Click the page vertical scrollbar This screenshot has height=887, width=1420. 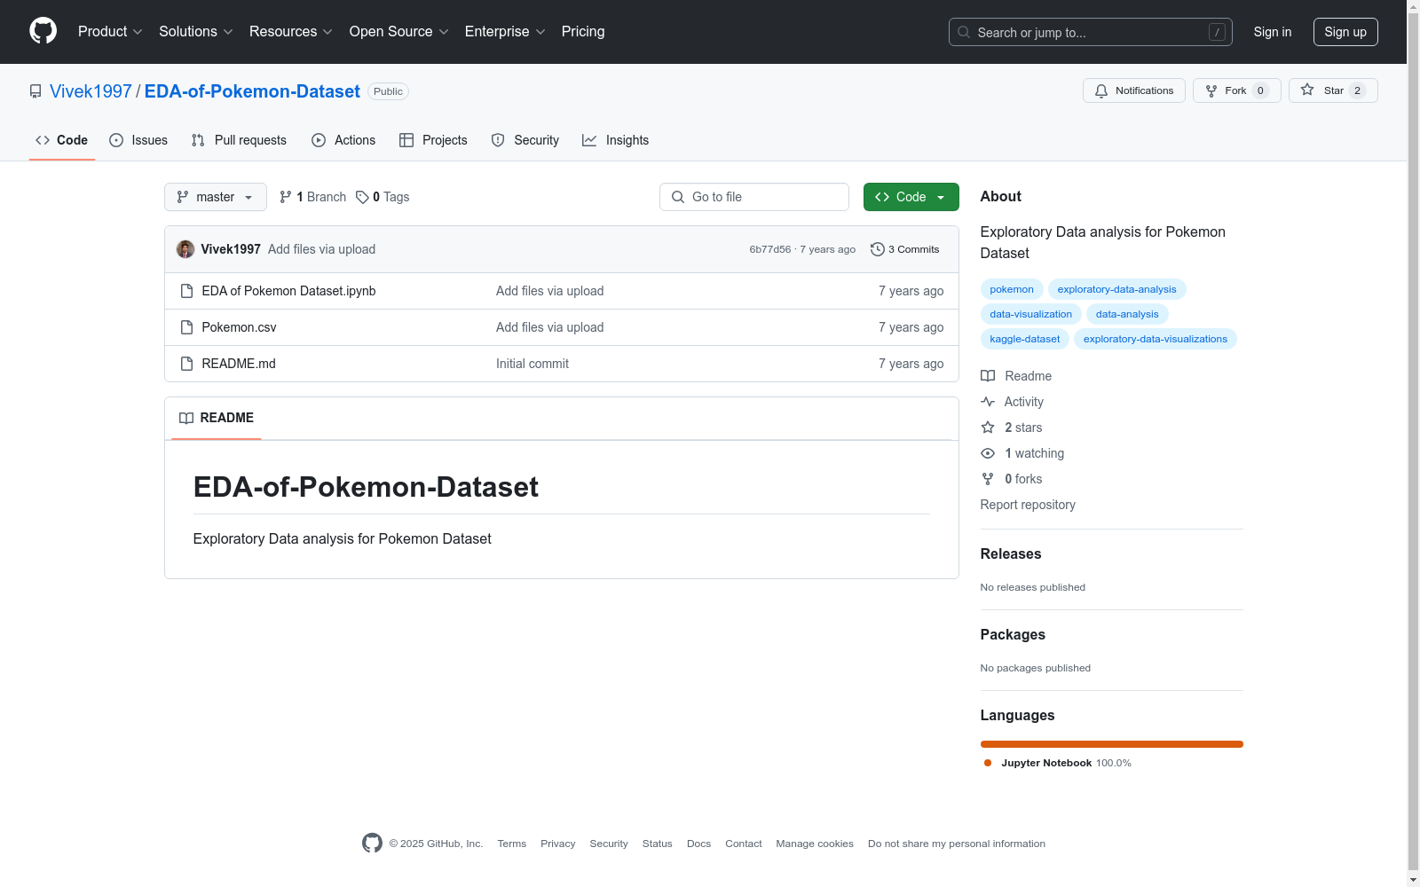(x=1413, y=443)
